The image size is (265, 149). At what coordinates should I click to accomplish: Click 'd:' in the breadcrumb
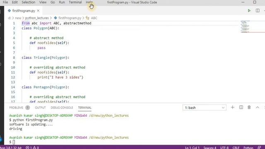coord(10,18)
